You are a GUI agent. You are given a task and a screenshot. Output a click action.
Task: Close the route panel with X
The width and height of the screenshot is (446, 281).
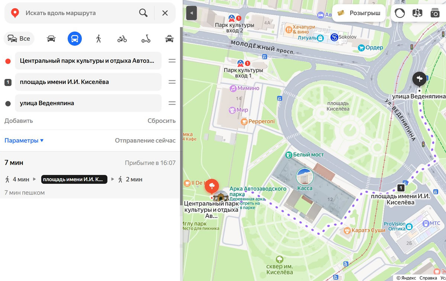coord(165,13)
